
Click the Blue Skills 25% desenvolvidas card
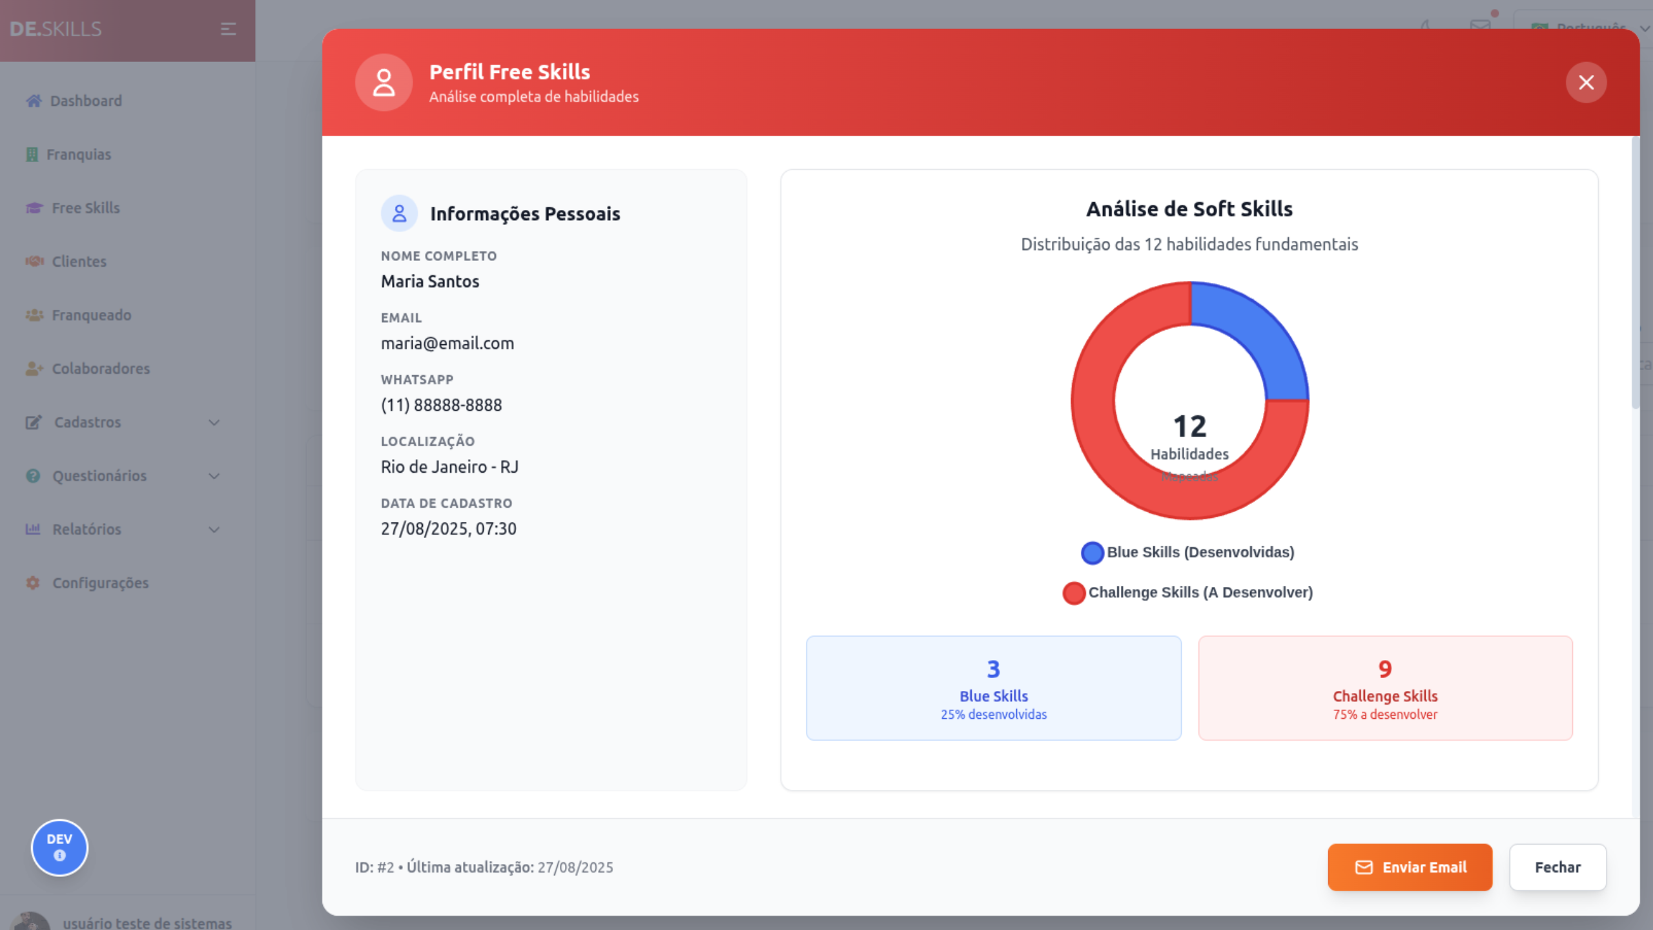993,688
